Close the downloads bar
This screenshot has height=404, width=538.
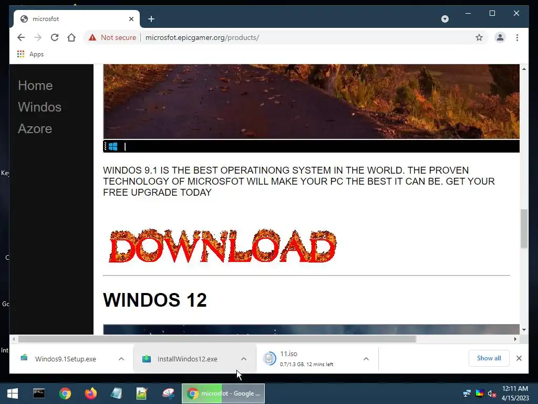coord(519,358)
